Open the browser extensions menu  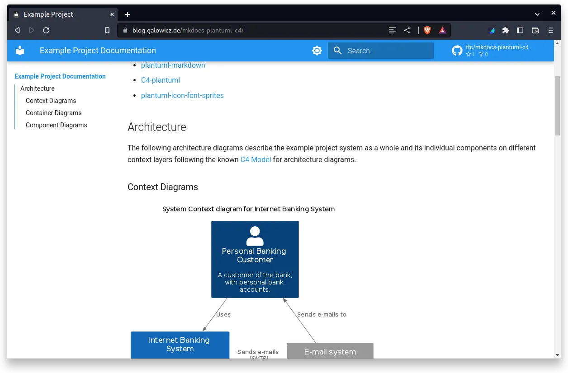[x=505, y=30]
